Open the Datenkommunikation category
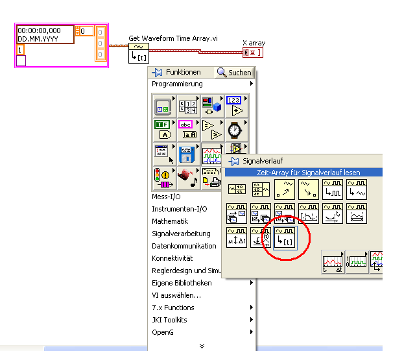Screen dimensions: 415x351 click(x=184, y=246)
